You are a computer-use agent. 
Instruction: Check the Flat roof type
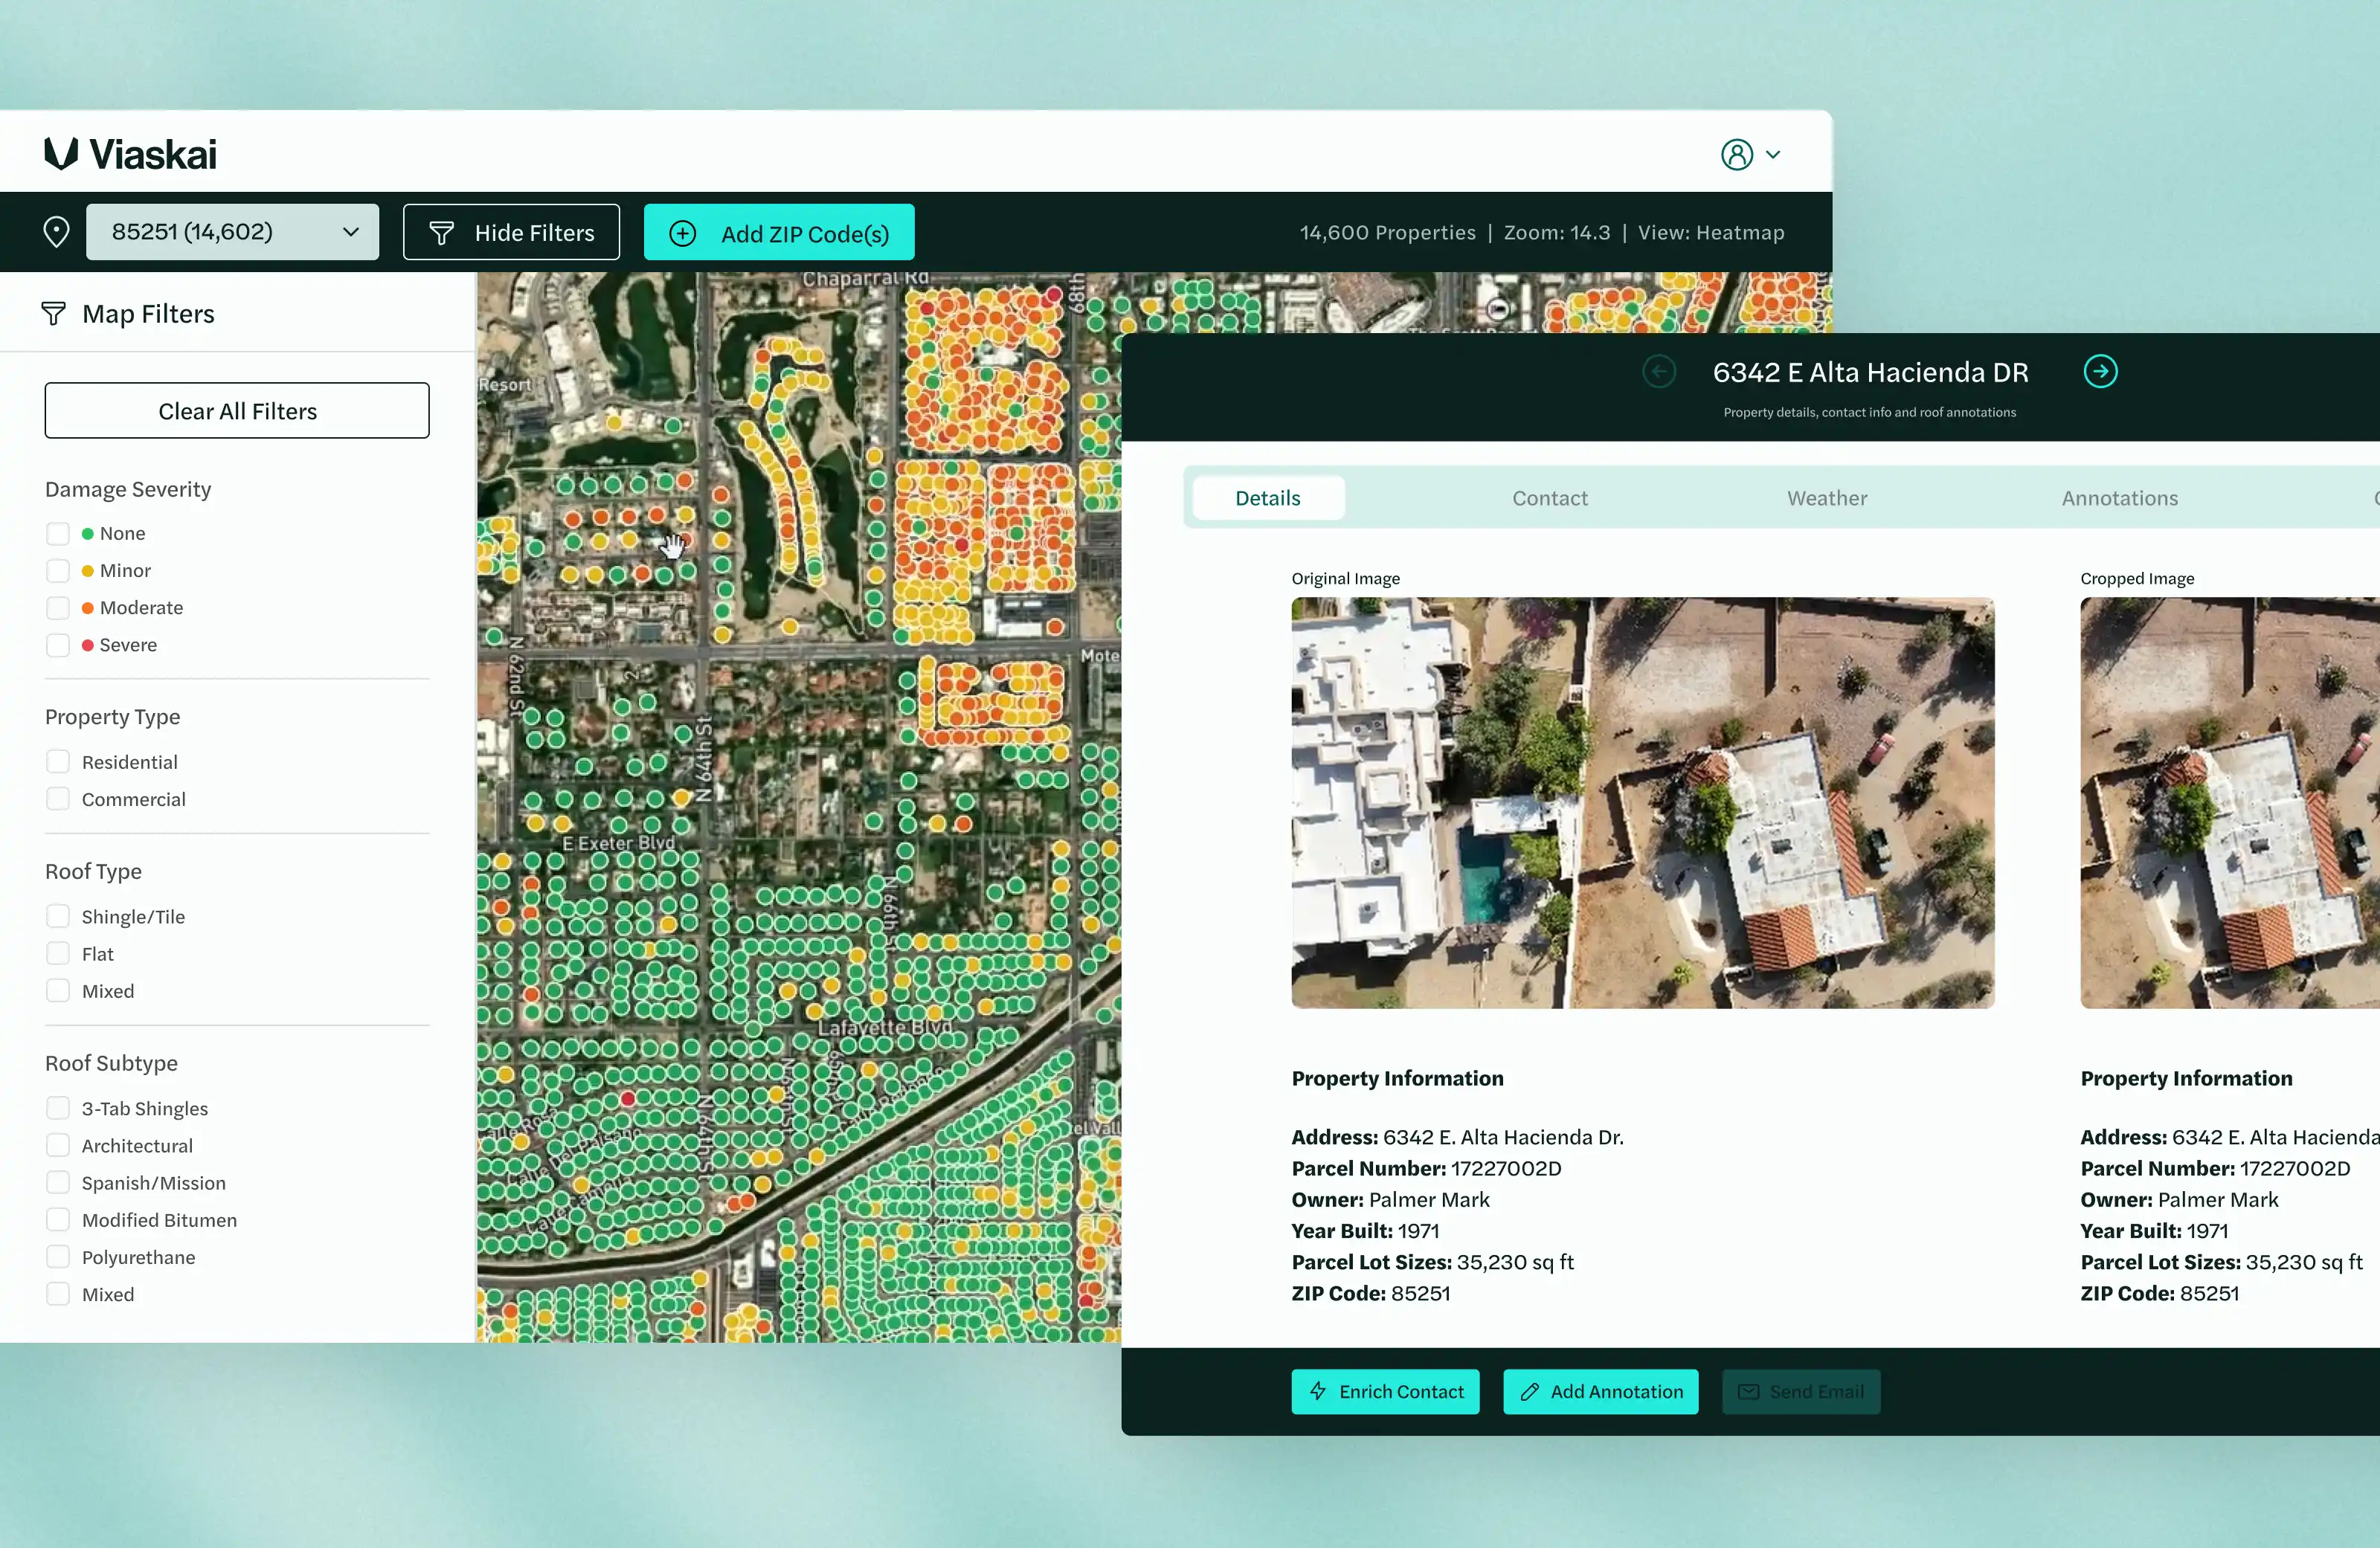tap(58, 954)
